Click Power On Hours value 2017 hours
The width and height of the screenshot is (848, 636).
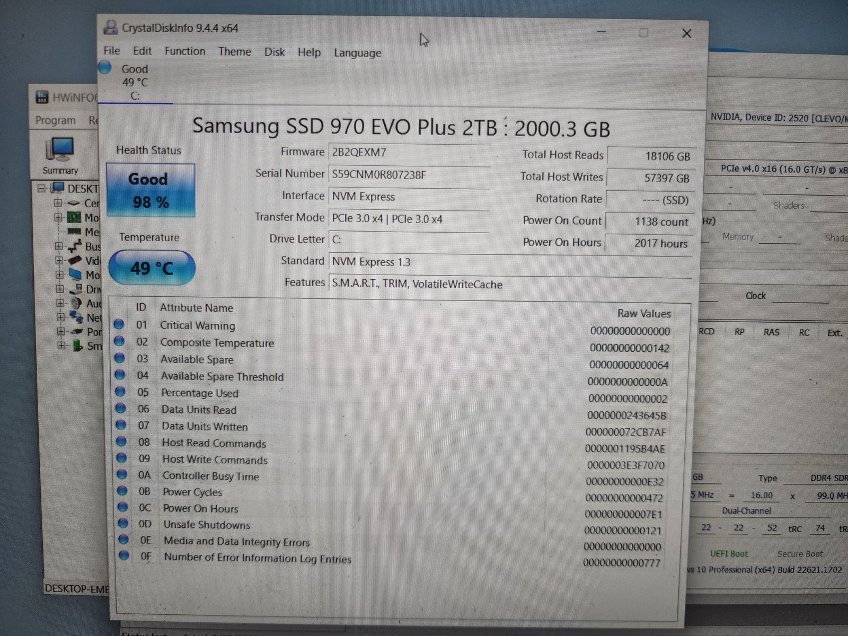[649, 243]
